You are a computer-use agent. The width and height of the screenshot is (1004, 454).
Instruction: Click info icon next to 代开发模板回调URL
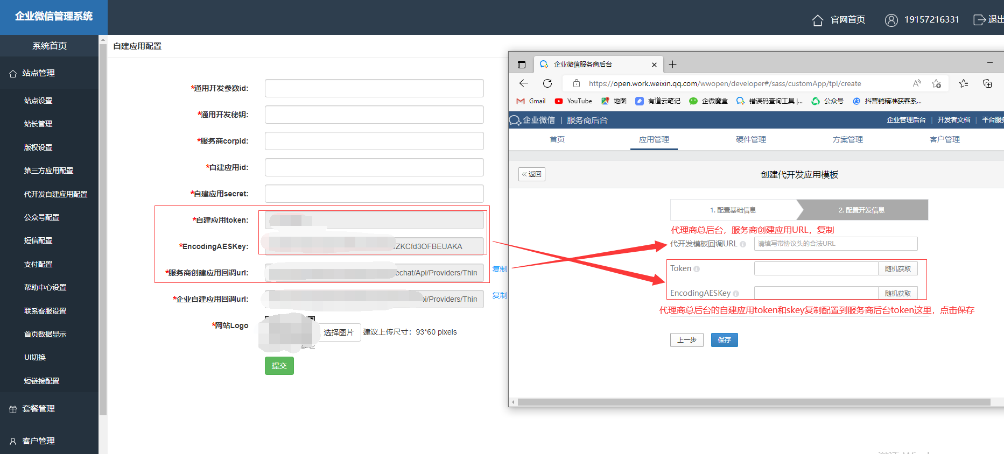tap(743, 244)
